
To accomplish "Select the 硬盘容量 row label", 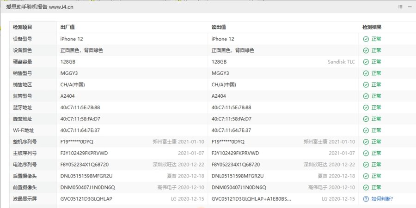I will (x=23, y=62).
